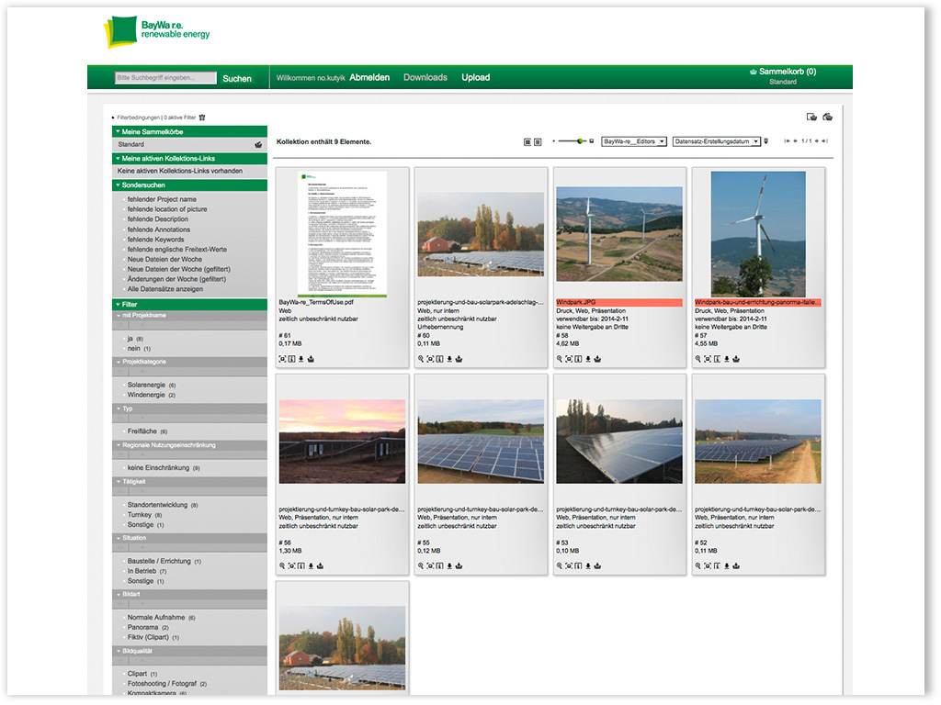Screen dimensions: 941x705
Task: Add Windpark.JPG item #58 to basket icon
Action: [x=597, y=359]
